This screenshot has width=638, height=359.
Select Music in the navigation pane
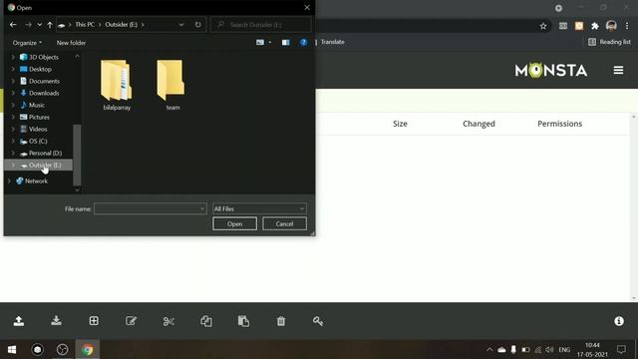coord(37,105)
